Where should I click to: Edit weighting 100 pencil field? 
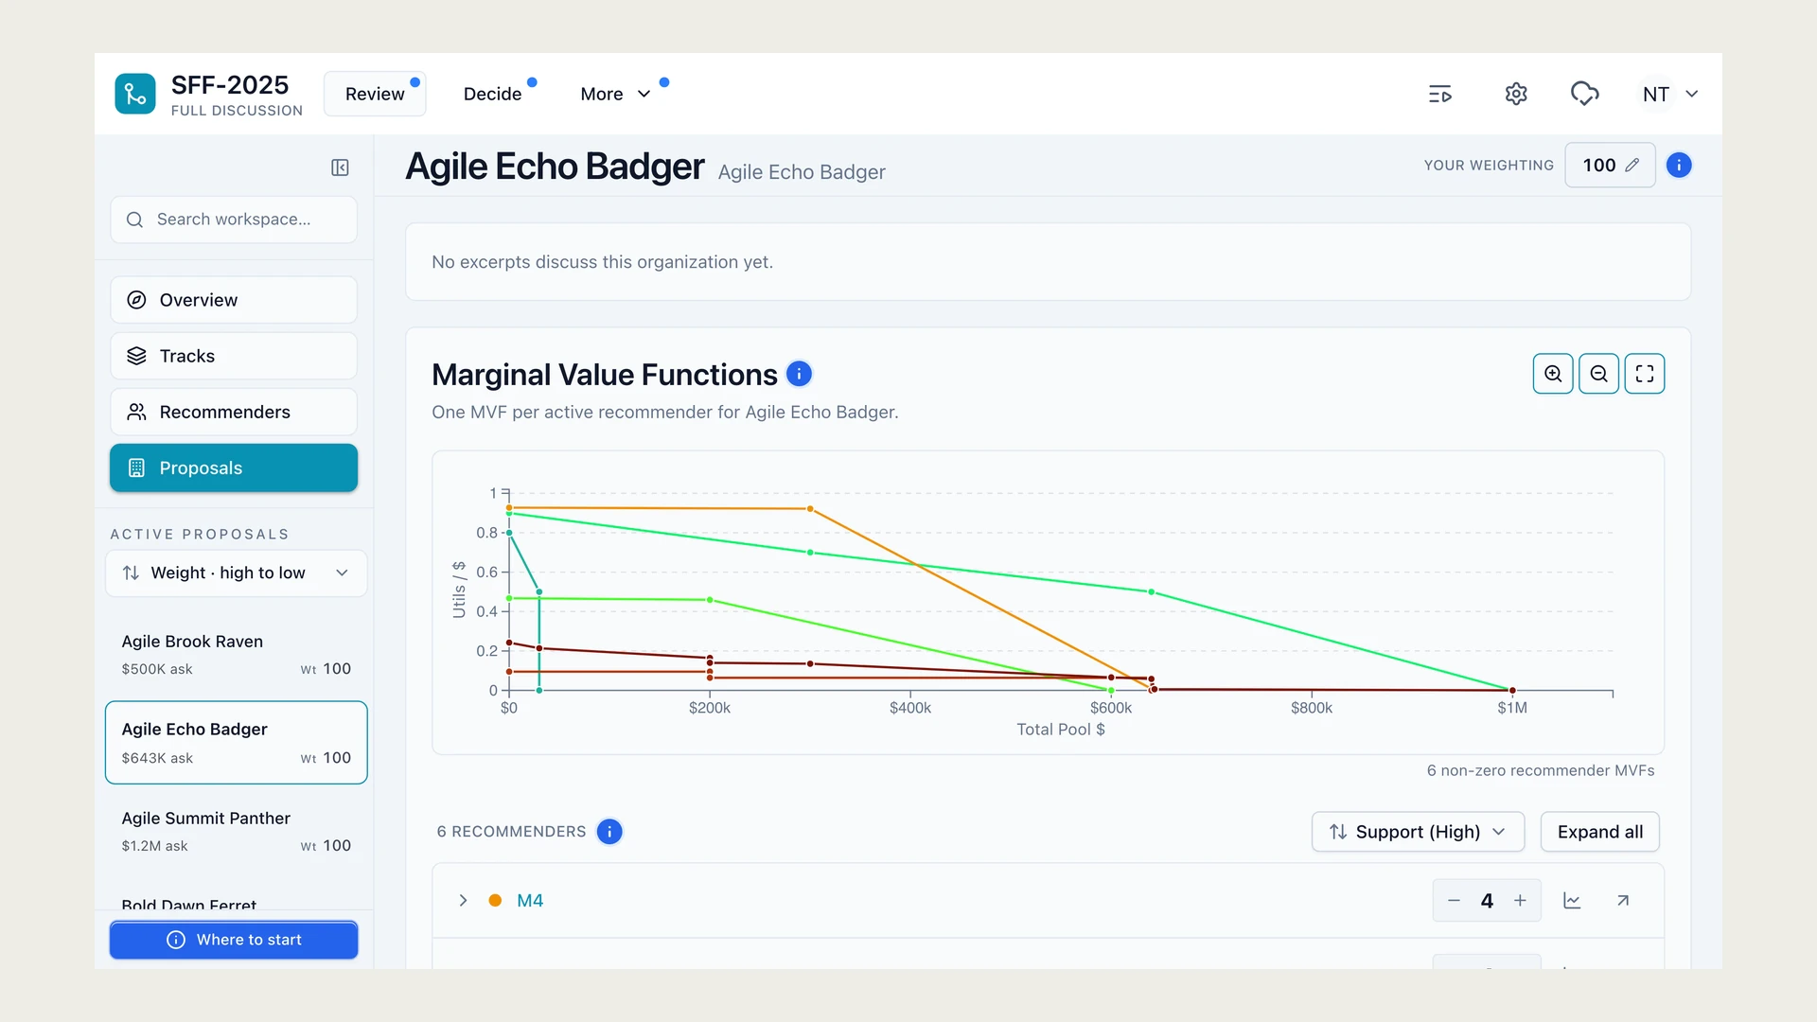point(1610,166)
